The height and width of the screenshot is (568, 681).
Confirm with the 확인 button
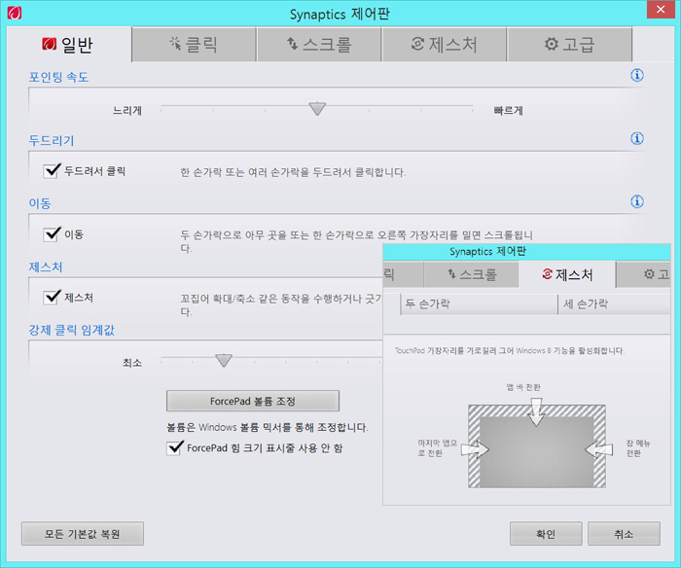pos(546,534)
